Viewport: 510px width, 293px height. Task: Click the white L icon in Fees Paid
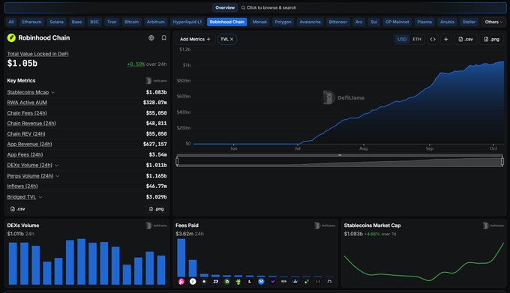point(250,282)
